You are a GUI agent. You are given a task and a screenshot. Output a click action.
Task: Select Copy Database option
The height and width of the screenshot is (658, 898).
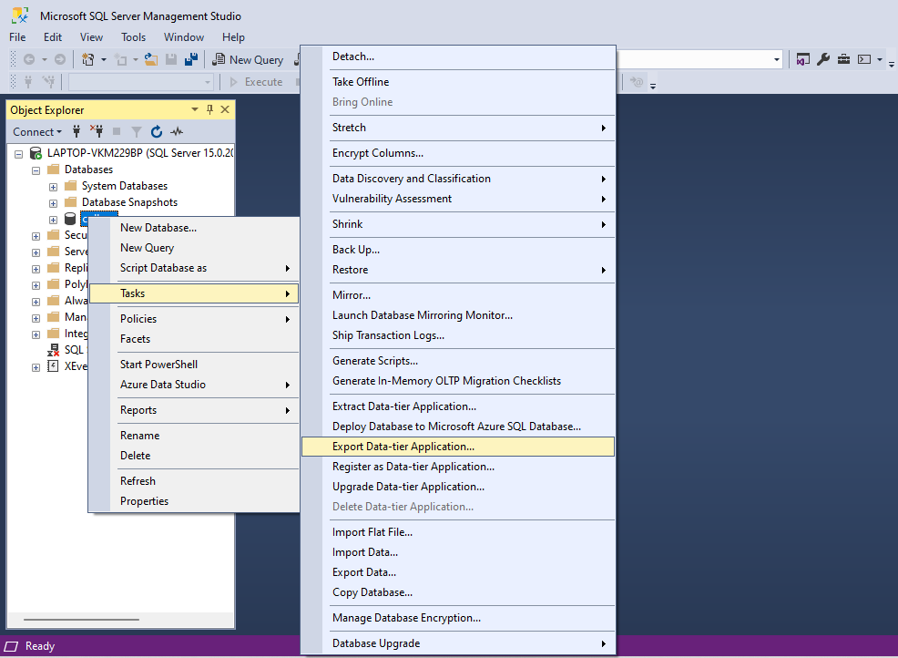[457, 592]
